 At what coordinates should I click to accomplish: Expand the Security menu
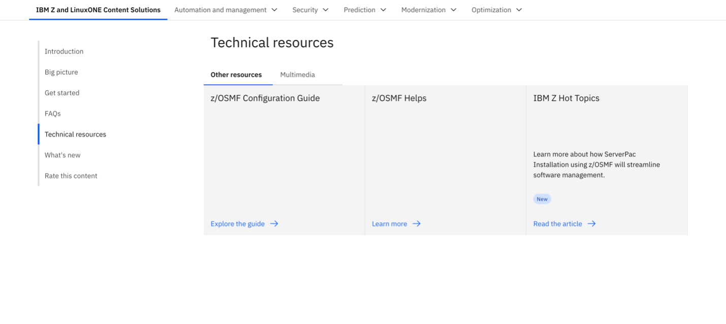pyautogui.click(x=310, y=10)
